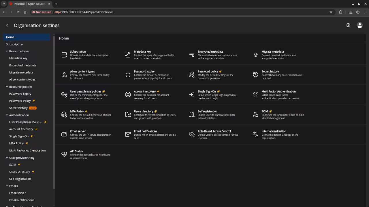Viewport: 369px width, 207px height.
Task: Select Subscription in the sidebar
Action: pos(14,44)
